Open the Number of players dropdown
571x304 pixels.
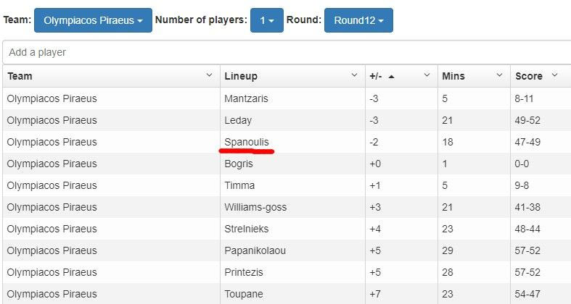click(x=266, y=20)
